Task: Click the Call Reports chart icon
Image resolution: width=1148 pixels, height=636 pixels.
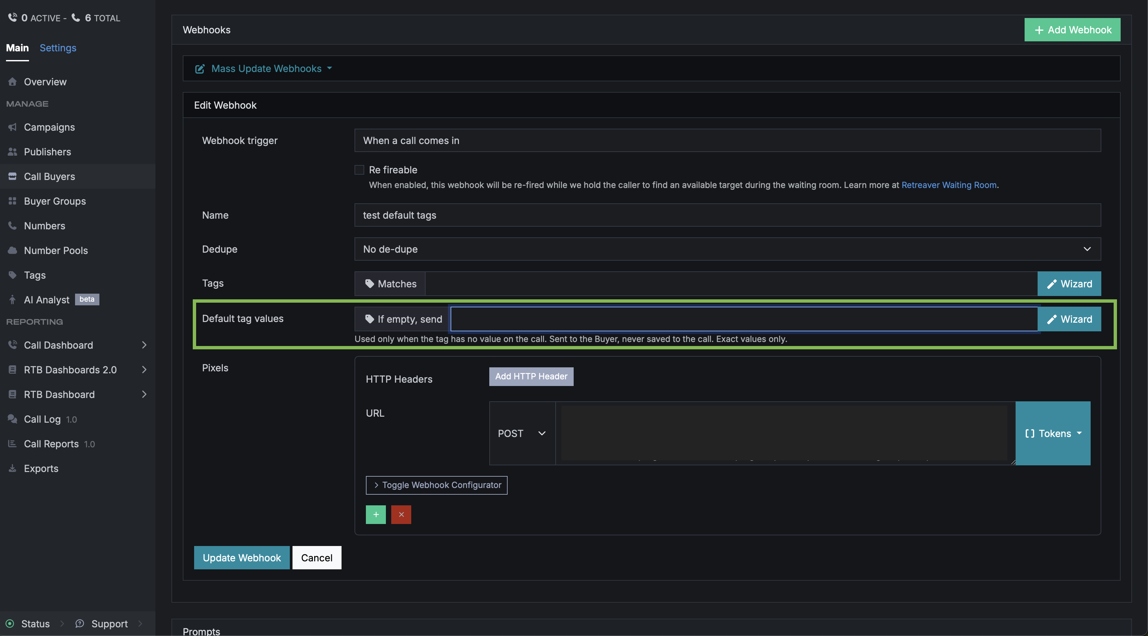Action: (12, 444)
